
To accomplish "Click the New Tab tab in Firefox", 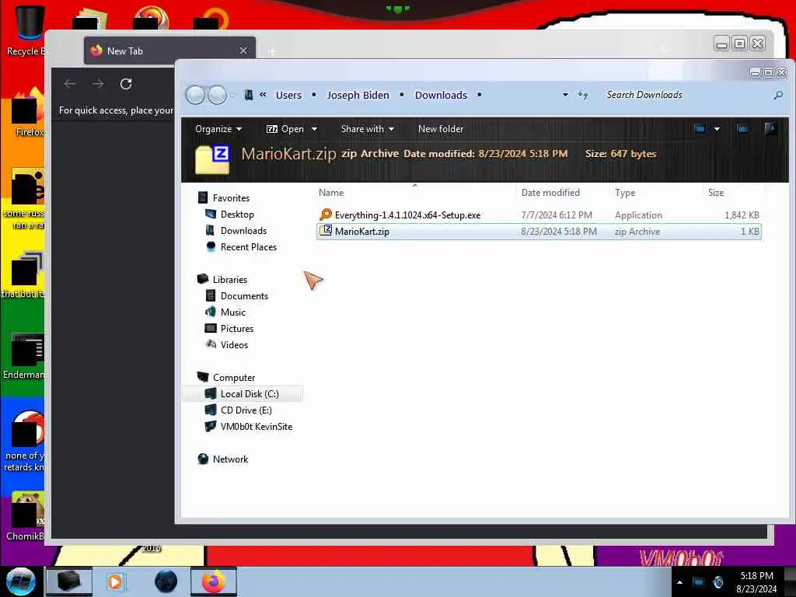I will click(170, 51).
